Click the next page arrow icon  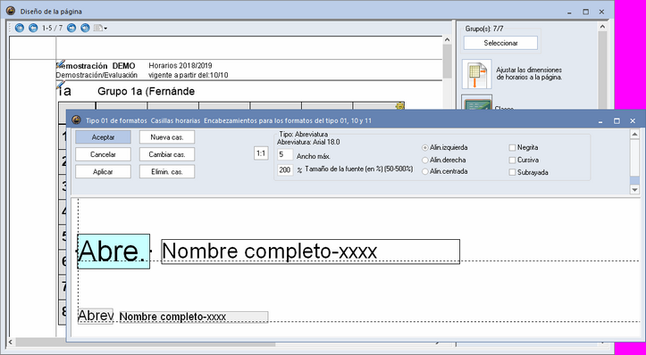71,28
